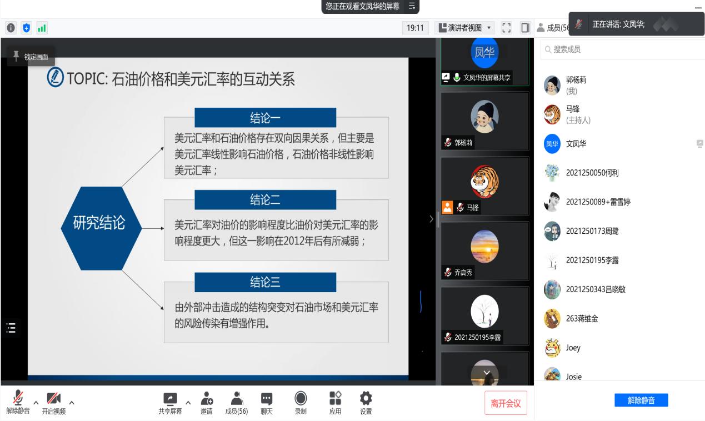Expand share options arrow beside 共享屏幕
705x421 pixels.
coord(187,402)
